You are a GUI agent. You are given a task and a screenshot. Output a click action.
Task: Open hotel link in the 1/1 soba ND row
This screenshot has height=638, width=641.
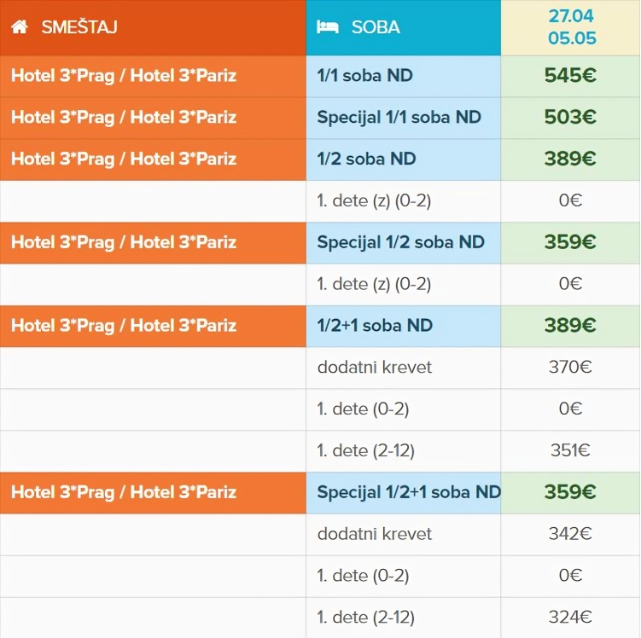point(124,76)
